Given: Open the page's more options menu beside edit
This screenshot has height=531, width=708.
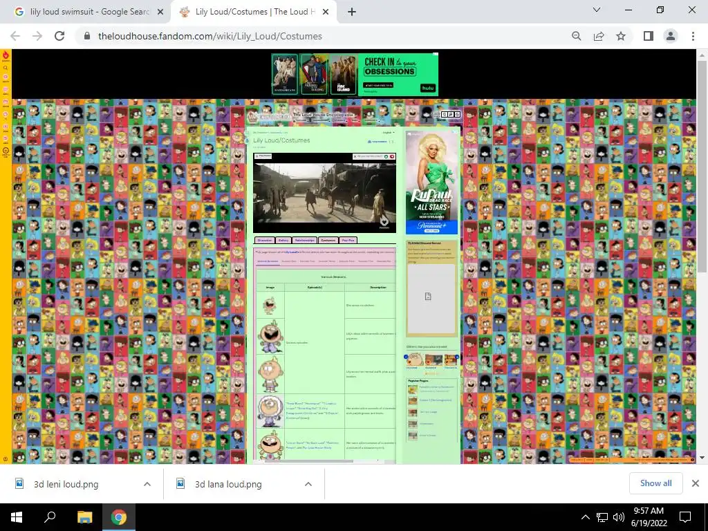Looking at the screenshot, I should 391,142.
